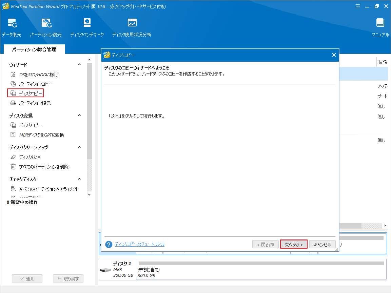Viewport: 391px width, 293px height.
Task: Open ディスクコピーのチュートリアル link
Action: click(x=139, y=245)
